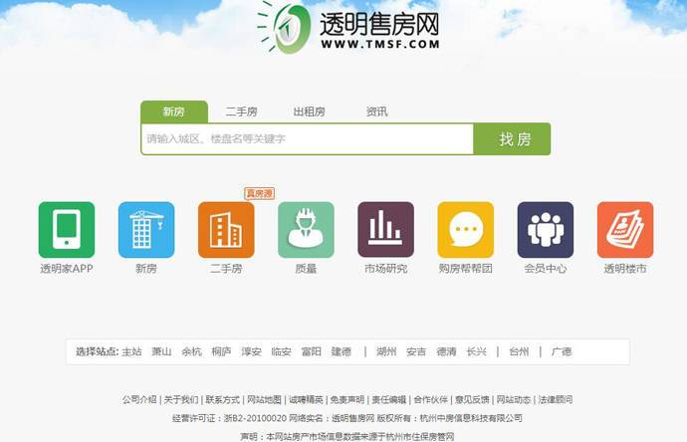Switch to the 出租房 search tab
Image resolution: width=687 pixels, height=442 pixels.
click(309, 111)
